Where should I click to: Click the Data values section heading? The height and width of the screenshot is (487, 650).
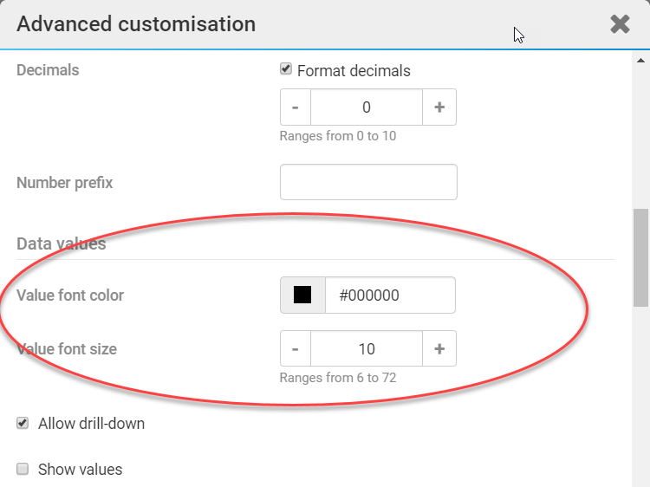click(x=62, y=243)
